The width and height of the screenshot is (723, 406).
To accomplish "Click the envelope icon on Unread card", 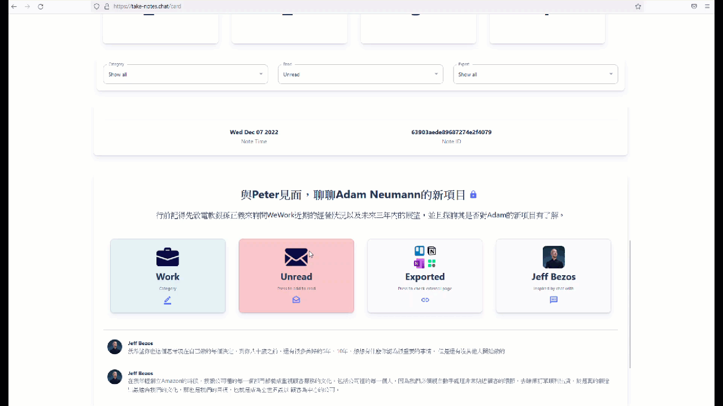I will [296, 257].
